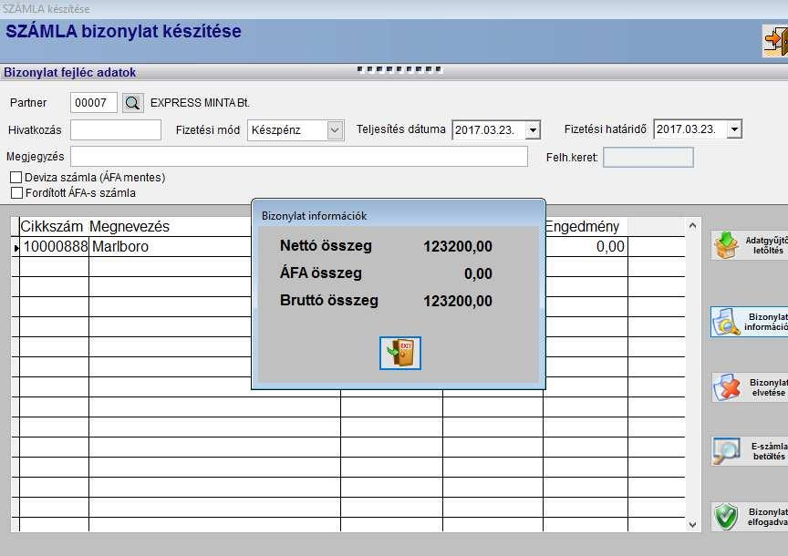Focus the Hivatkozás input field
788x556 pixels.
116,130
